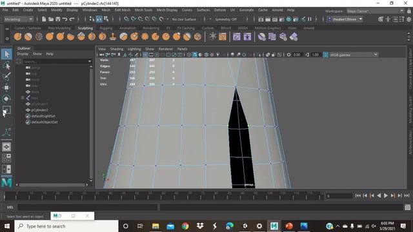Toggle Snap to curves magnet
The height and width of the screenshot is (232, 413).
pos(134,19)
